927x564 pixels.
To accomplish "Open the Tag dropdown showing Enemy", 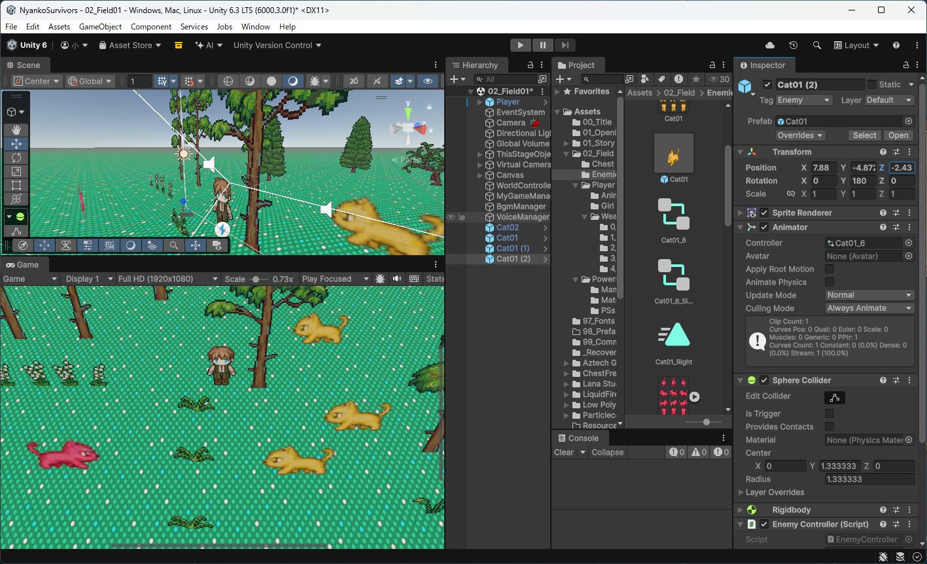I will pos(803,100).
